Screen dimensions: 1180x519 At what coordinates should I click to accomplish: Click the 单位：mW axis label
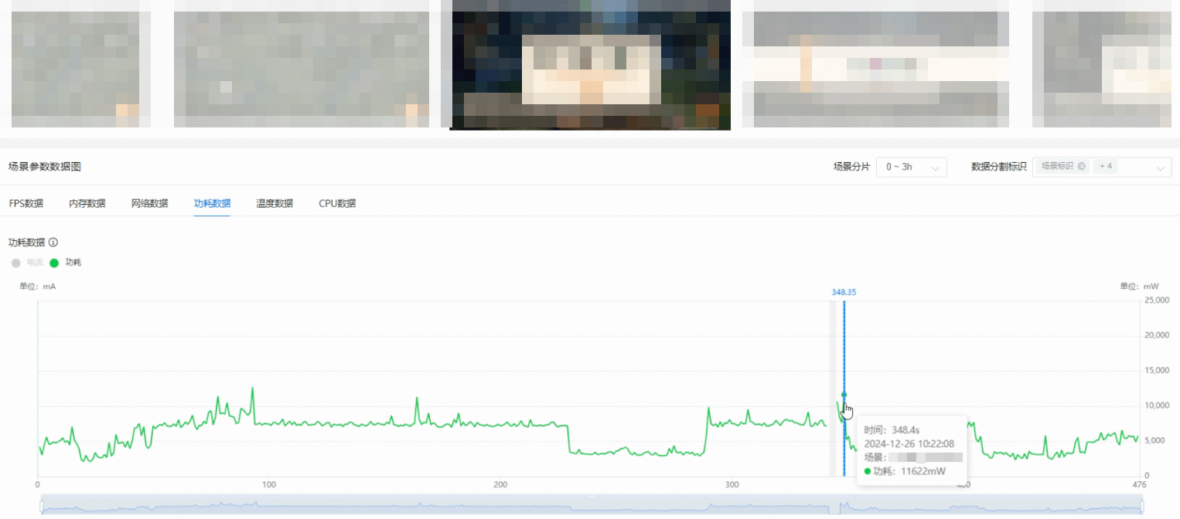click(1139, 287)
